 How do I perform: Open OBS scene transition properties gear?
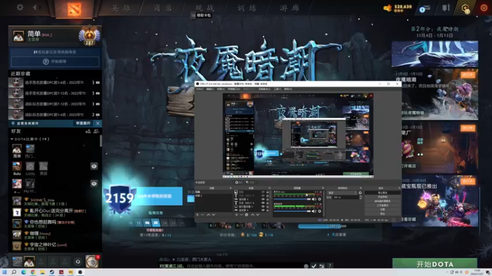(360, 193)
